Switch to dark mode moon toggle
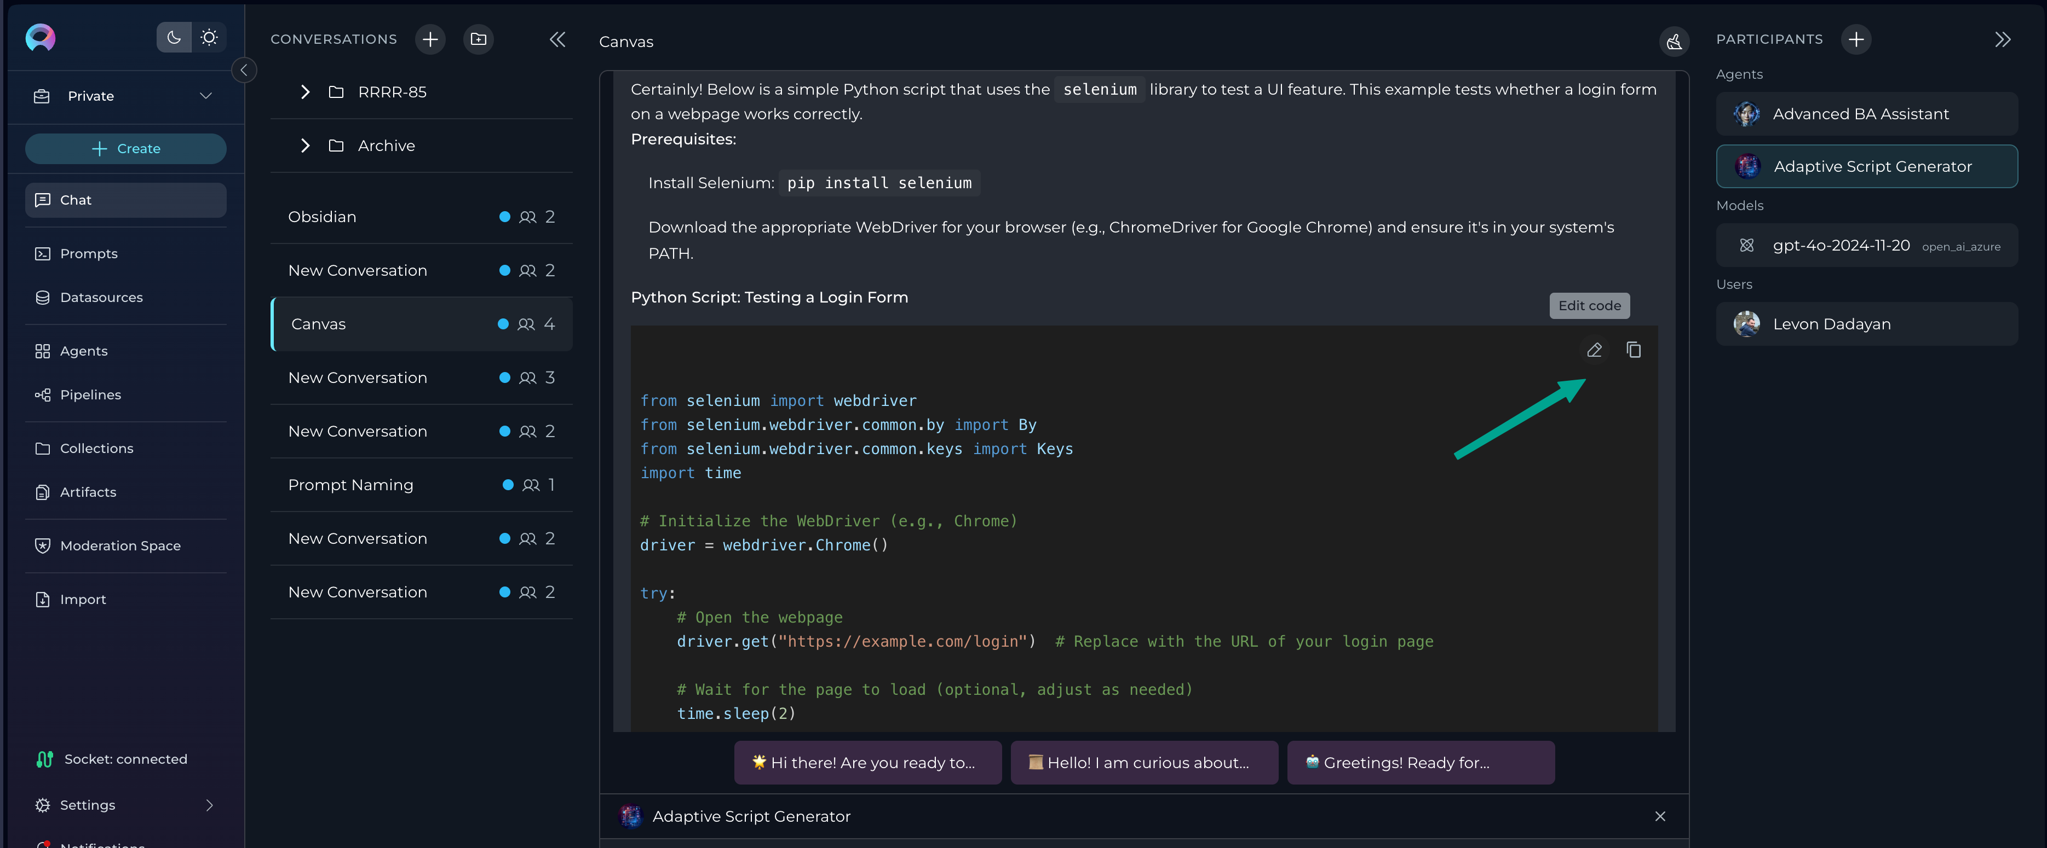The height and width of the screenshot is (848, 2047). pyautogui.click(x=174, y=37)
